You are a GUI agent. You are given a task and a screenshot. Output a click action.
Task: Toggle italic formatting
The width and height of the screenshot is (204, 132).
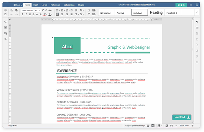click(26, 14)
